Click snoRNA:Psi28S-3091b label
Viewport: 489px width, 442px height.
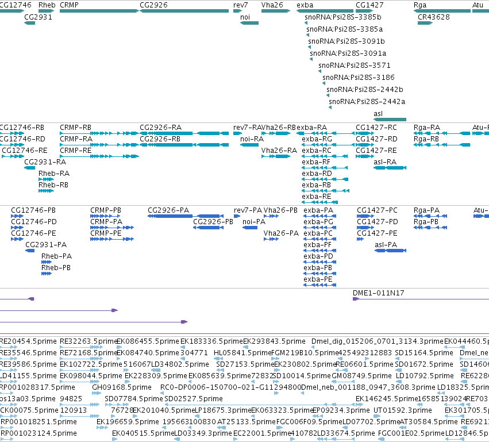(346, 41)
